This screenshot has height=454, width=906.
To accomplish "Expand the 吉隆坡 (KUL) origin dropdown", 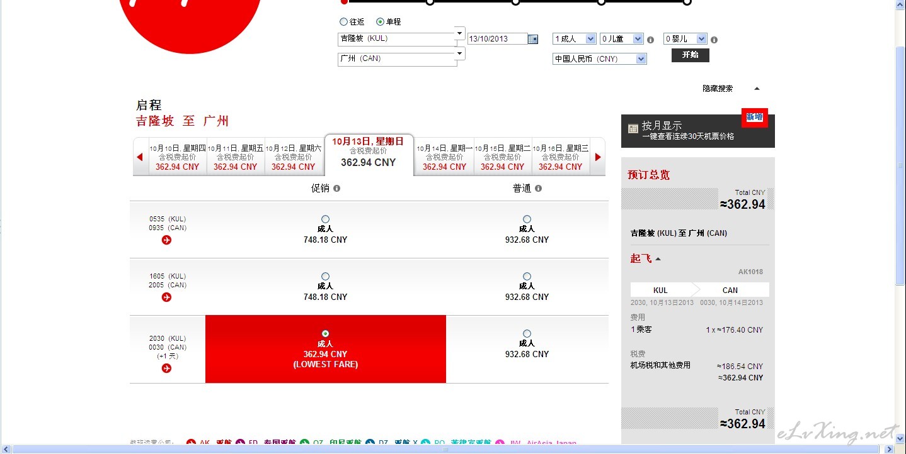I will pos(460,33).
